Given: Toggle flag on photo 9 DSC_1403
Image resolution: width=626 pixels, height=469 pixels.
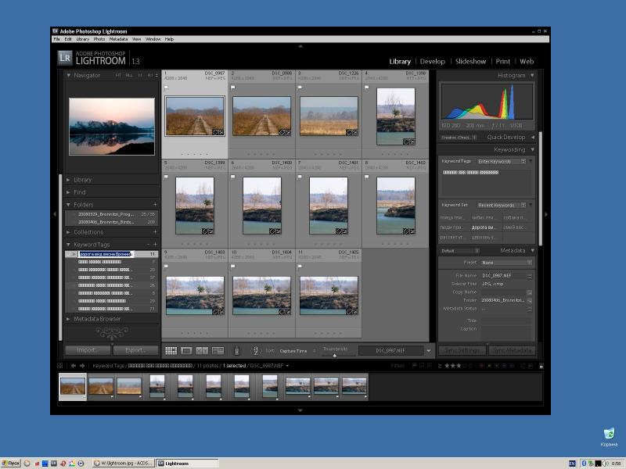Looking at the screenshot, I should (166, 267).
